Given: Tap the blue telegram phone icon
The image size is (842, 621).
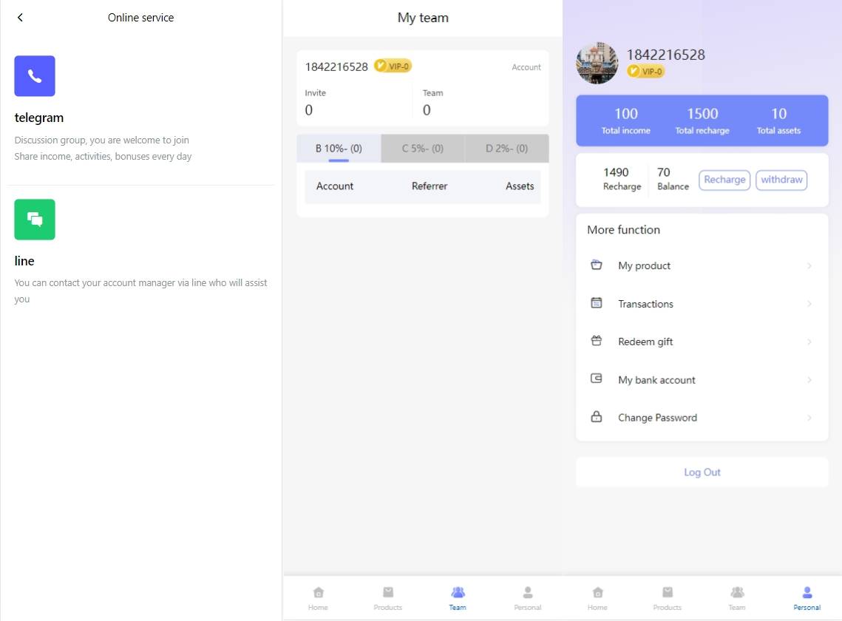Looking at the screenshot, I should click(x=35, y=76).
